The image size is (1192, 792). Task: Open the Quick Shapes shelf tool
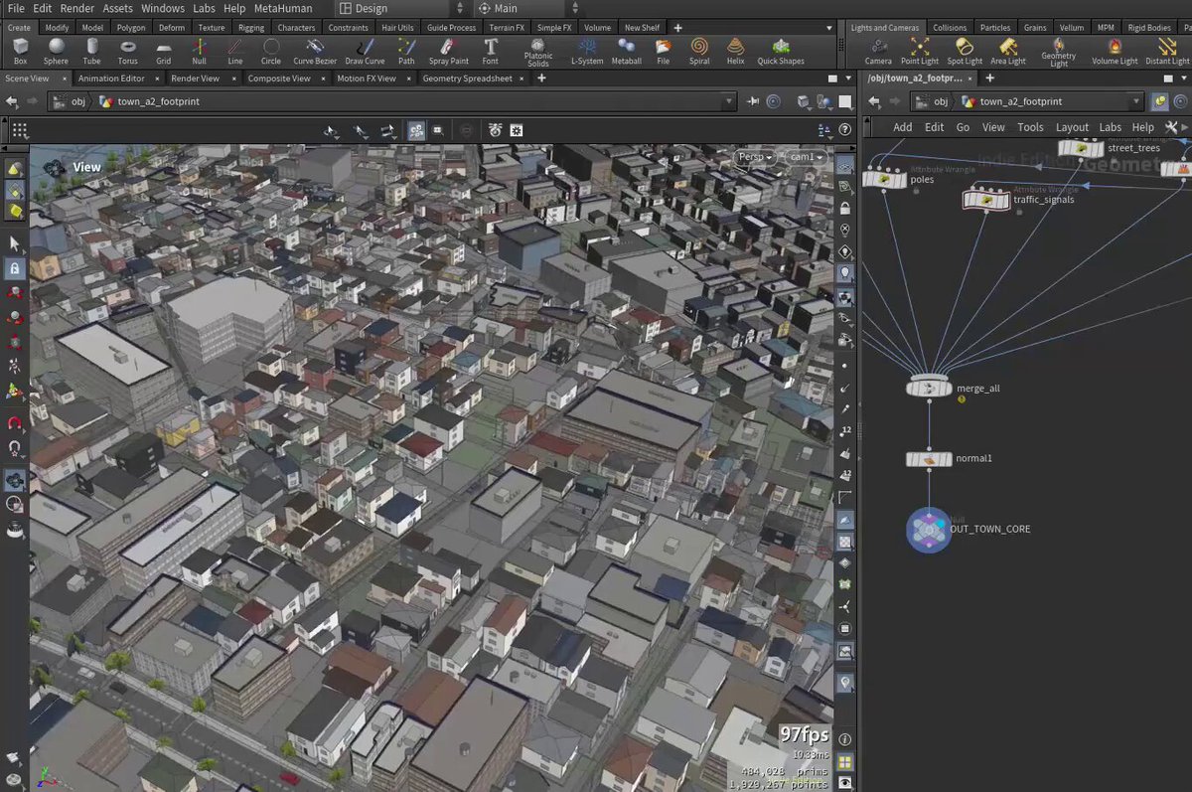(781, 51)
